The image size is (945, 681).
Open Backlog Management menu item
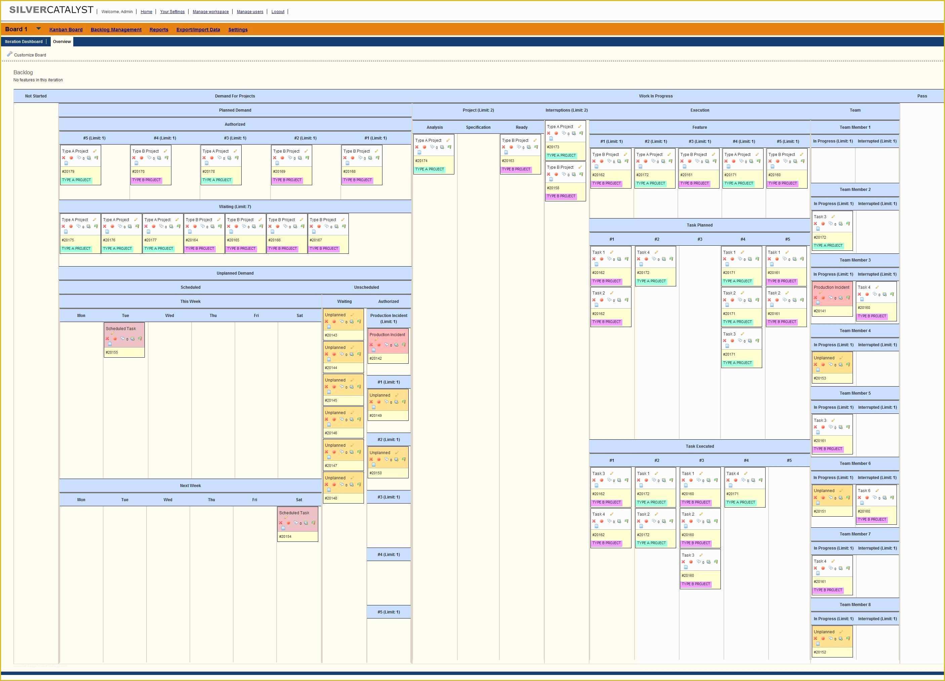(116, 30)
